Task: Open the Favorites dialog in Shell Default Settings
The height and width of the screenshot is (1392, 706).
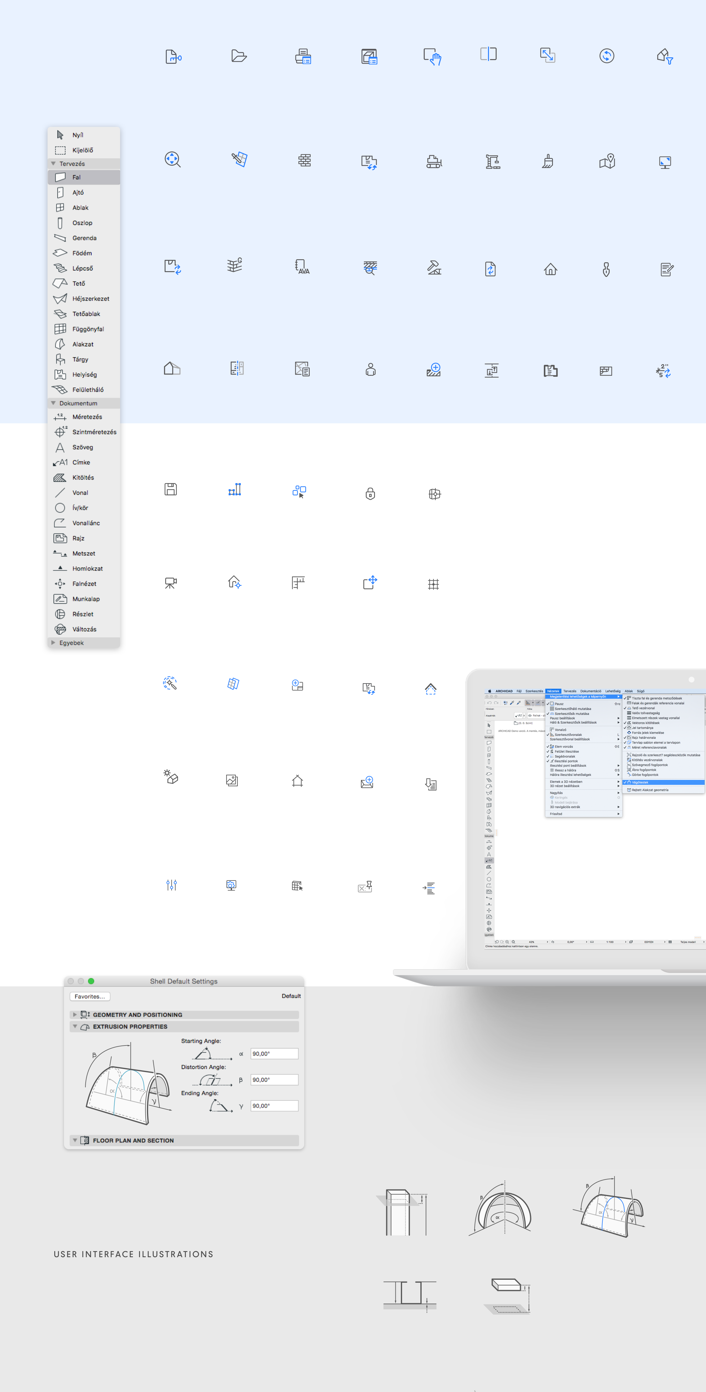Action: [x=90, y=996]
